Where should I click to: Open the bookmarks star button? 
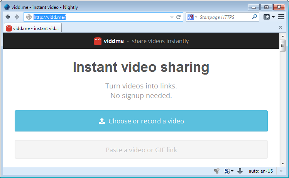(267, 17)
